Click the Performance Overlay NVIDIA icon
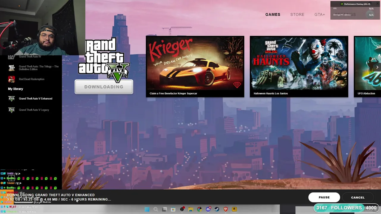 (341, 4)
